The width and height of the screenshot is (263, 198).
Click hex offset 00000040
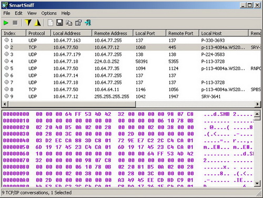click(x=16, y=141)
